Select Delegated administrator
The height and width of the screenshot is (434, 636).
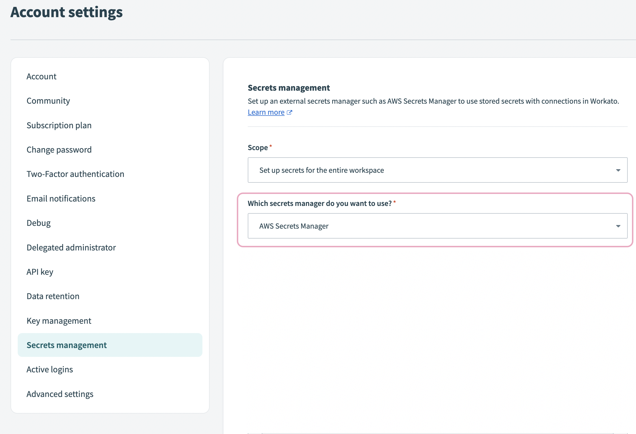[71, 248]
